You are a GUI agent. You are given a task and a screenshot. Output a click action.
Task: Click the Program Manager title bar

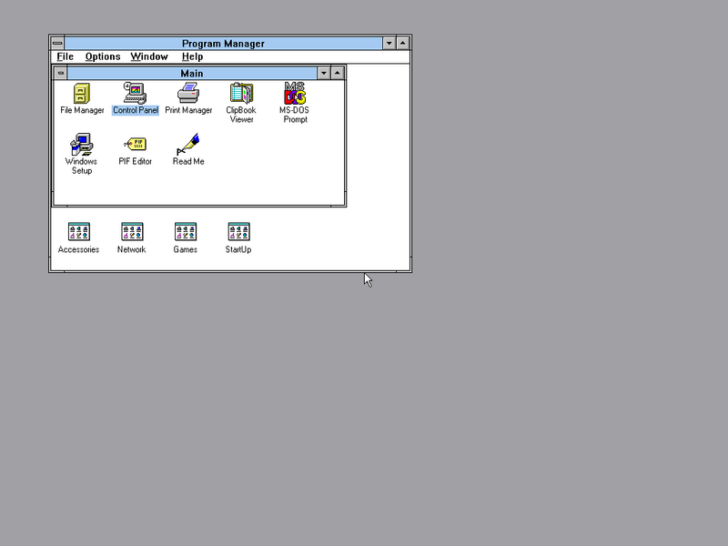[x=223, y=43]
